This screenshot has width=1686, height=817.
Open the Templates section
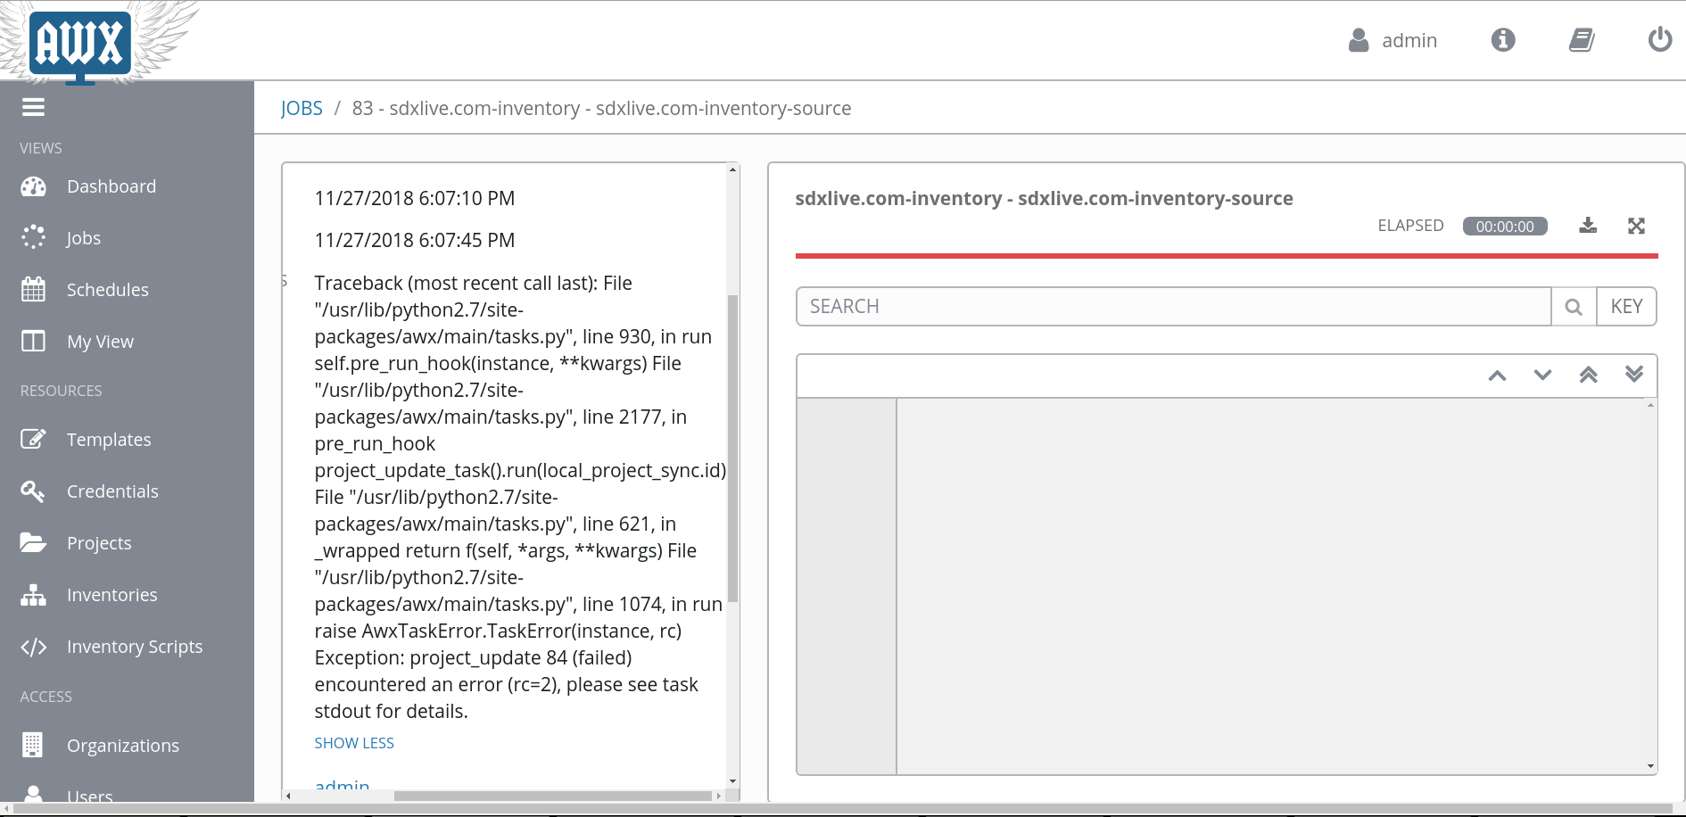(x=109, y=439)
